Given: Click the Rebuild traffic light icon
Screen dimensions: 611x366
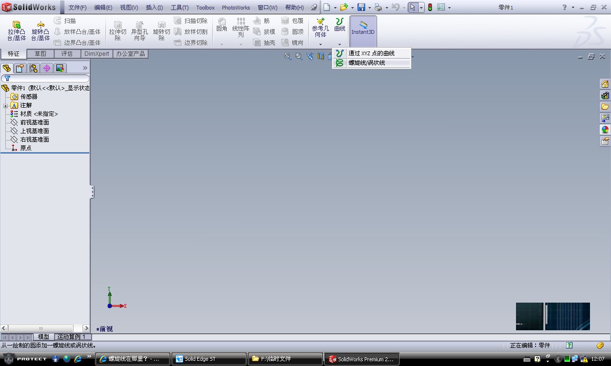Looking at the screenshot, I should (430, 7).
